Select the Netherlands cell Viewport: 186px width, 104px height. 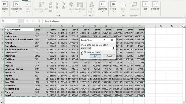[x=19, y=79]
